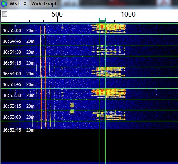Click the empty black area below the waterfall

(x=89, y=146)
